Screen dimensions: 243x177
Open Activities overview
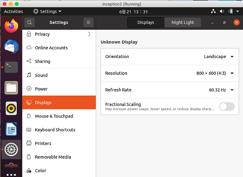click(13, 11)
